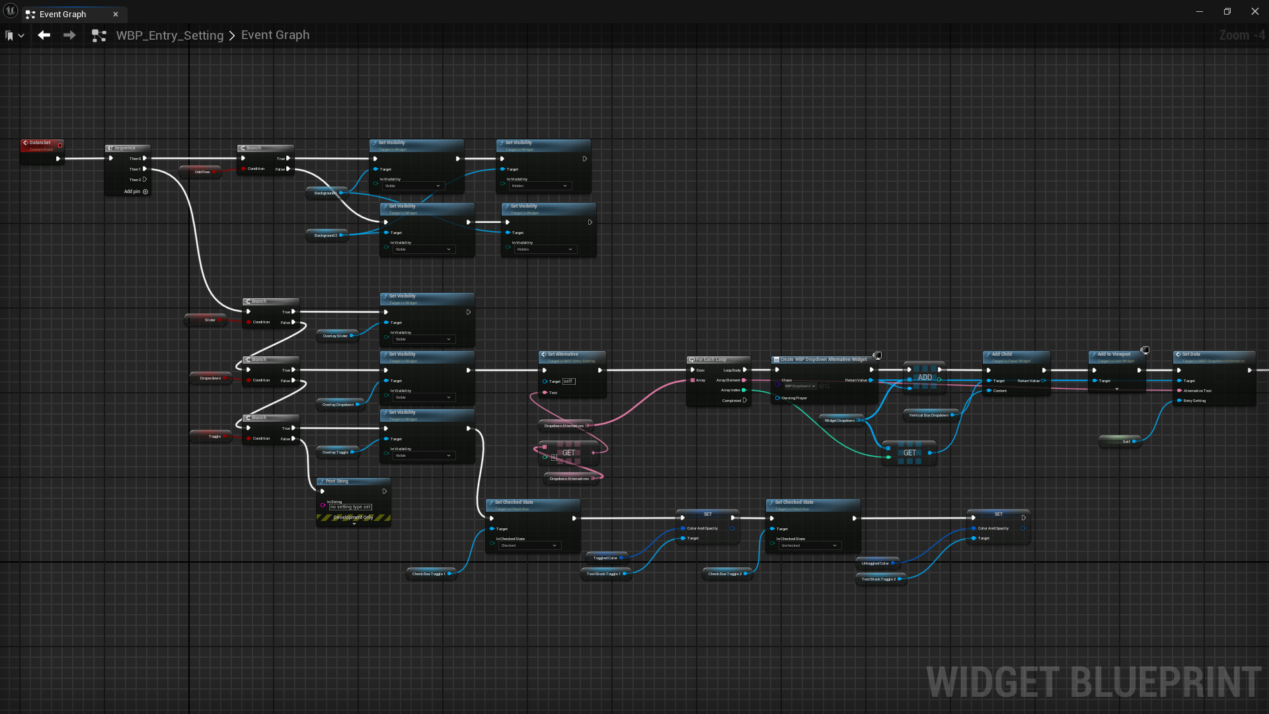Click the Unreal Engine logo icon

[10, 11]
